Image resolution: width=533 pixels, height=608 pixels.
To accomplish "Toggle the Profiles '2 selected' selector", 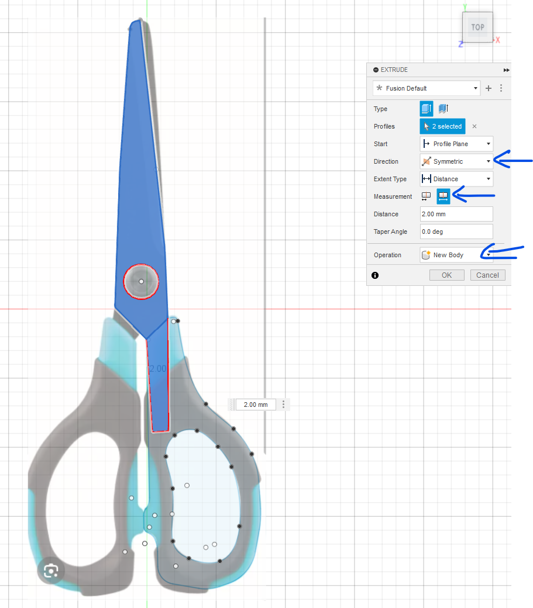I will [442, 126].
